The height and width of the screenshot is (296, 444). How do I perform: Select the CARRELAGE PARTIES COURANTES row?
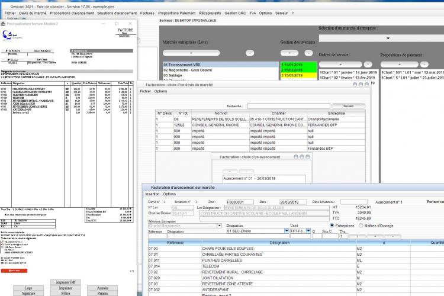pos(296,255)
